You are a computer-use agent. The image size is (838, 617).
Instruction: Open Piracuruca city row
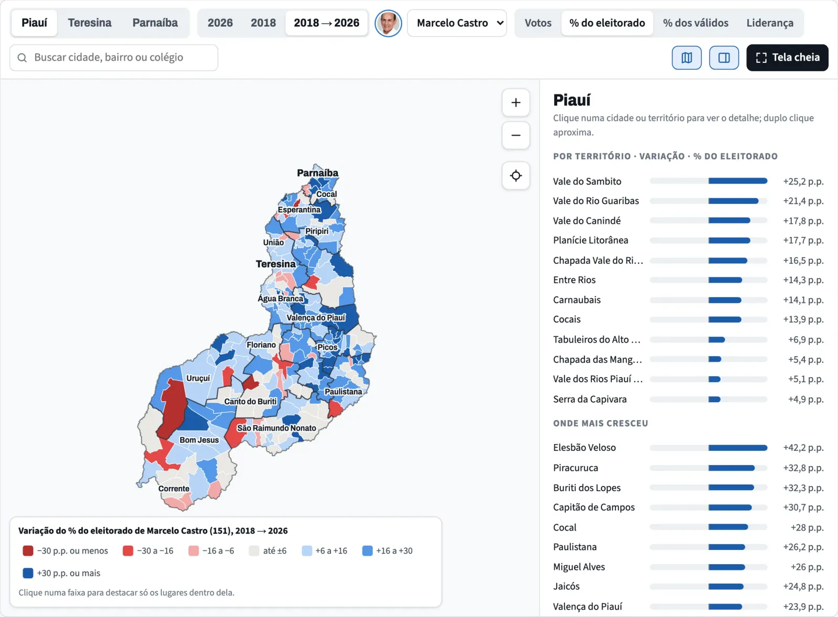tap(688, 468)
